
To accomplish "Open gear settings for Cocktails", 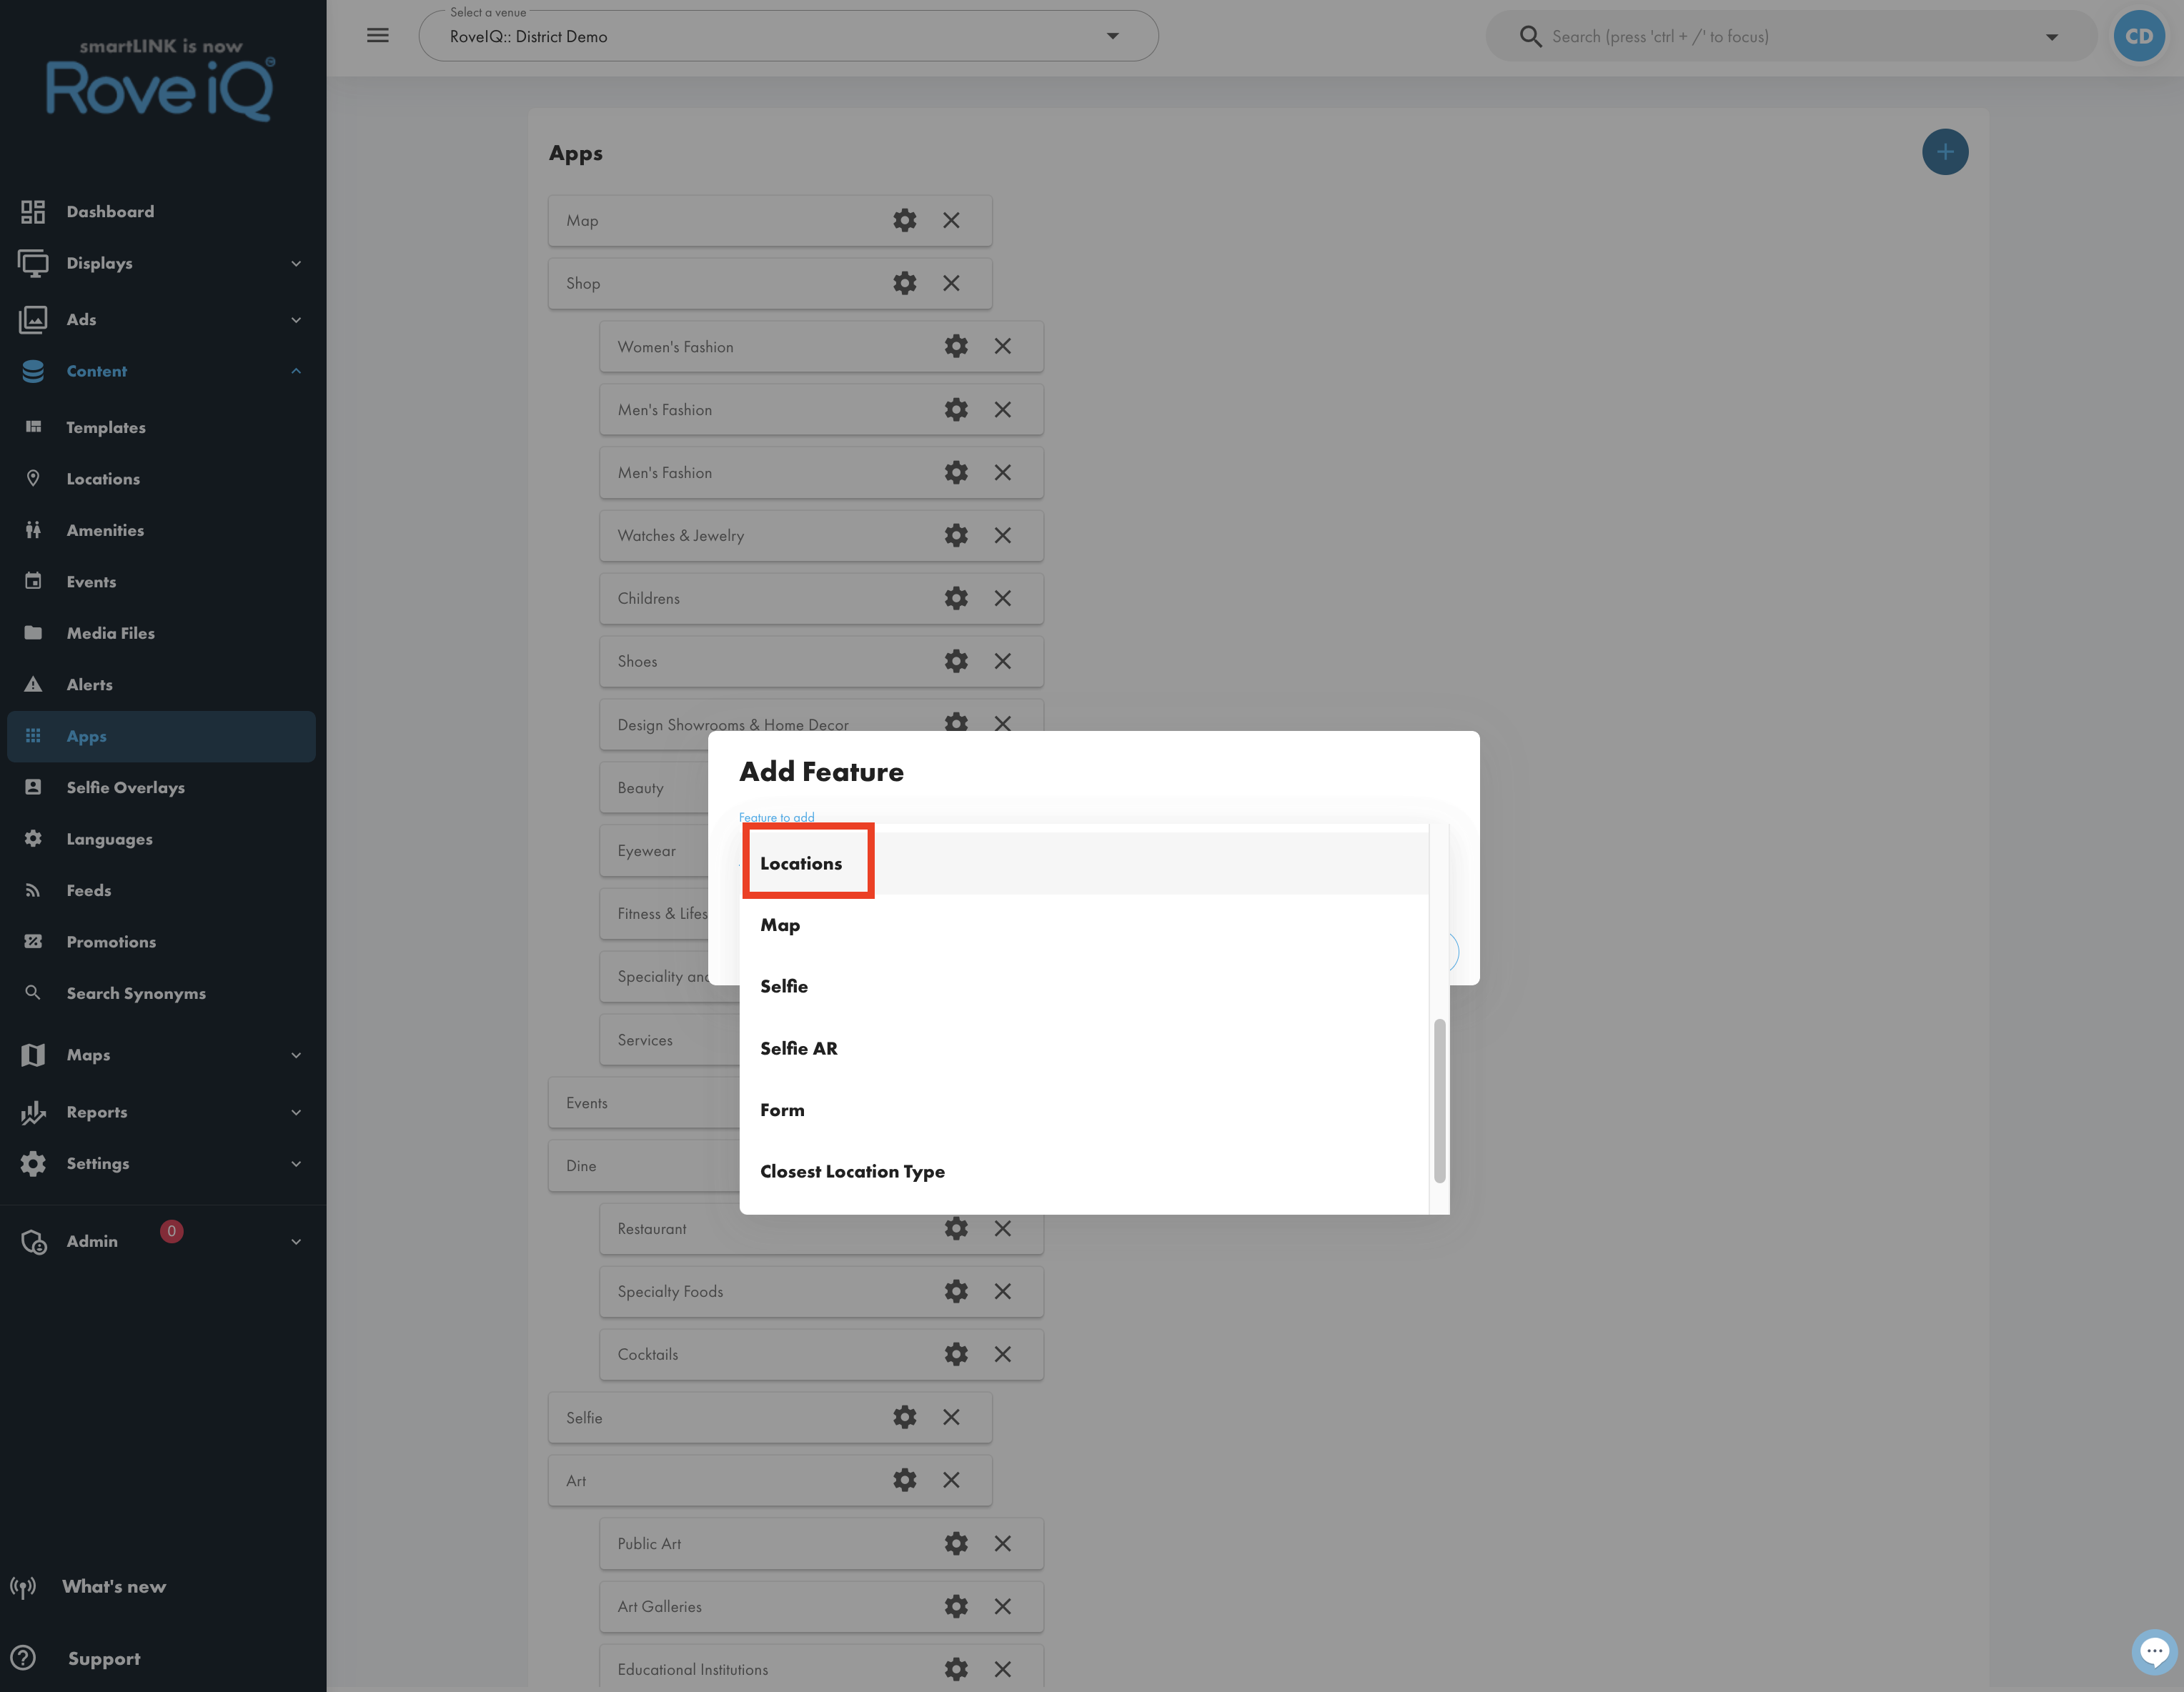I will point(956,1354).
